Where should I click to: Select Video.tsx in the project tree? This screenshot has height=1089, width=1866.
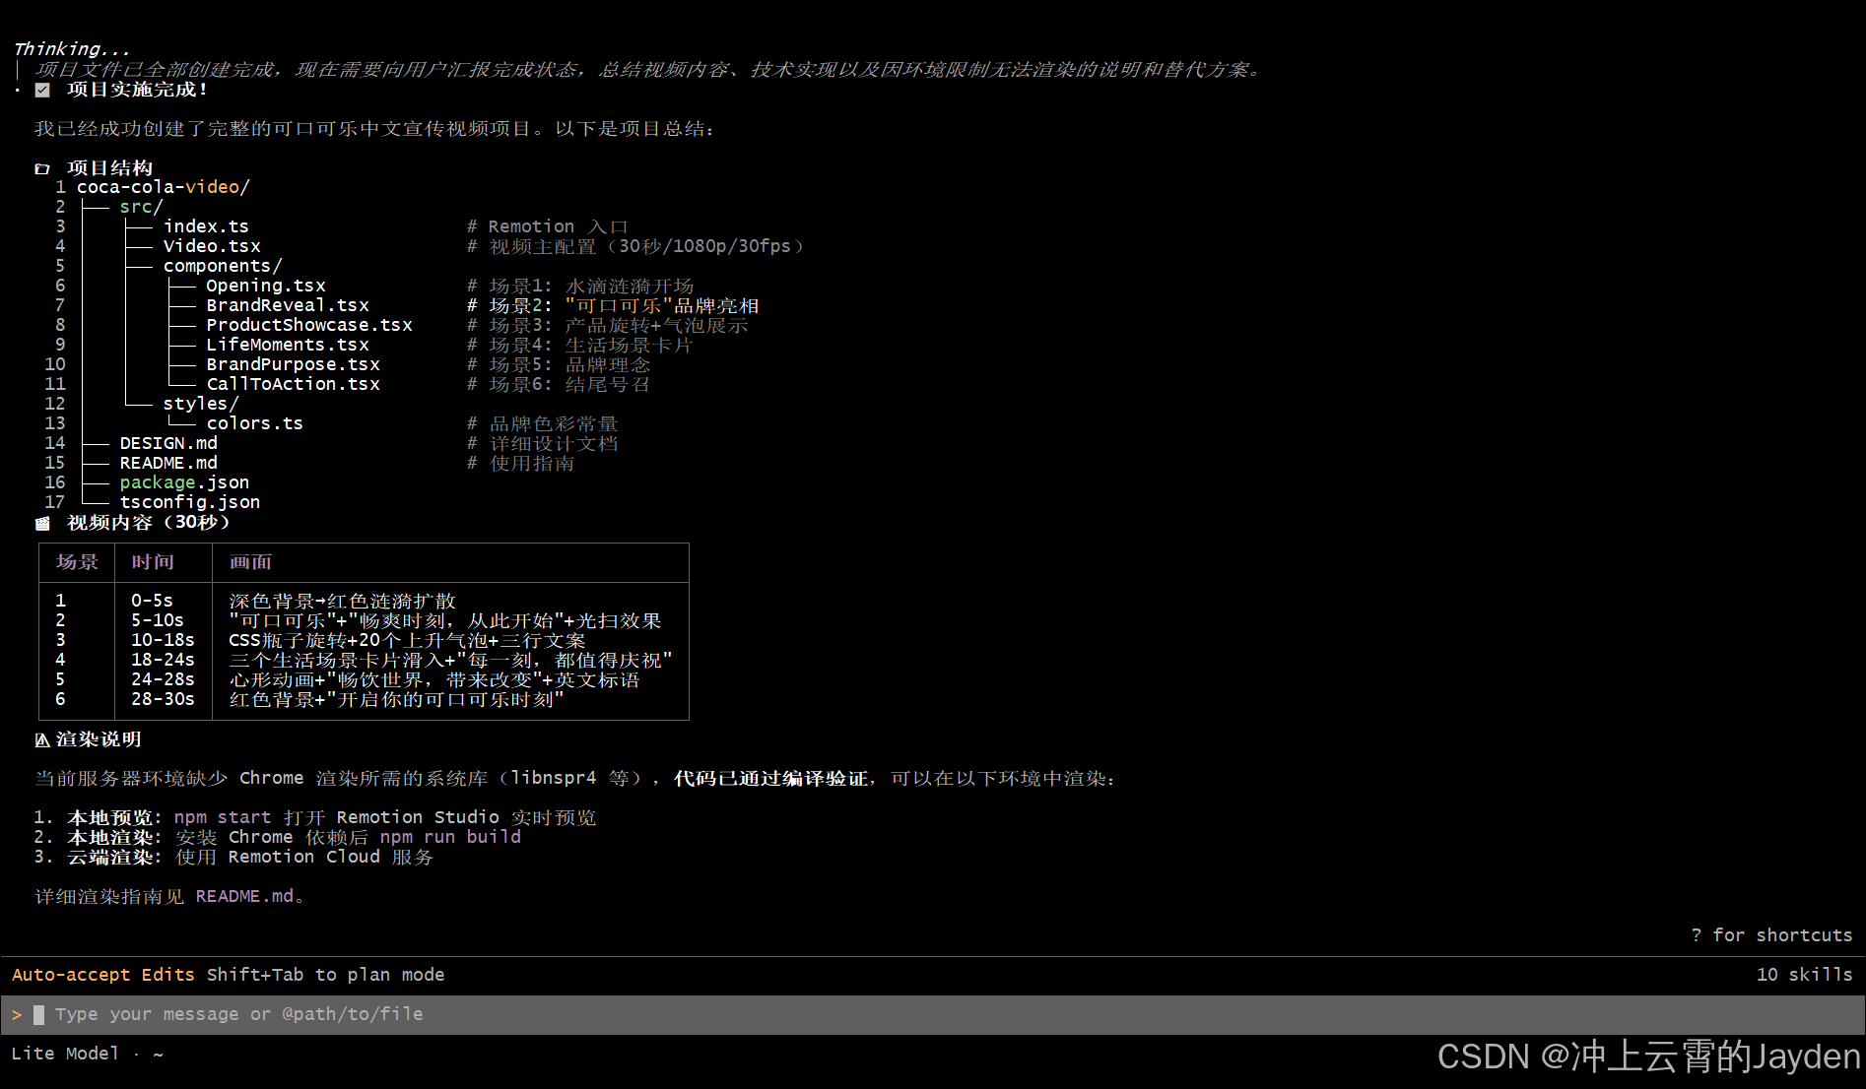click(212, 246)
